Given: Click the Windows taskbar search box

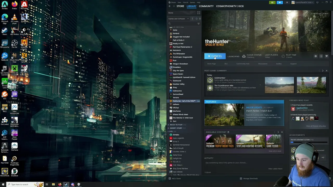Looking at the screenshot, I should tap(25, 184).
